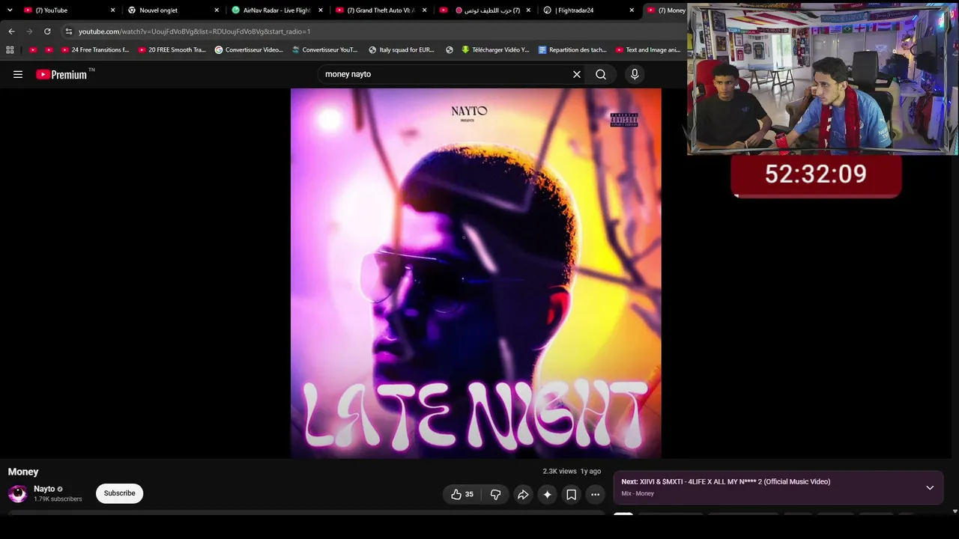The height and width of the screenshot is (539, 959).
Task: Open Chrome apps grid shortcut
Action: pos(10,50)
